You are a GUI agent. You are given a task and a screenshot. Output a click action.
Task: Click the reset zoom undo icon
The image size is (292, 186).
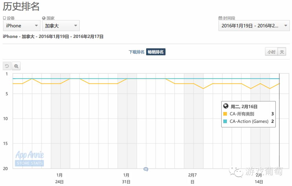click(x=7, y=66)
